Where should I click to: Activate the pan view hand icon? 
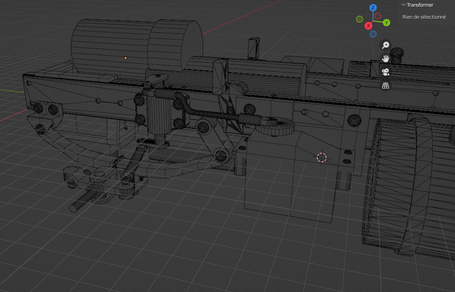pos(386,59)
